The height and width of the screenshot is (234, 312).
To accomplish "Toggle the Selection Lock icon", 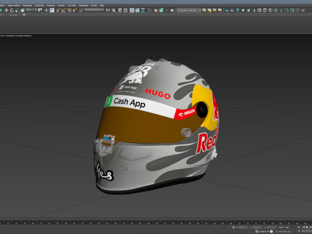I will (x=233, y=227).
